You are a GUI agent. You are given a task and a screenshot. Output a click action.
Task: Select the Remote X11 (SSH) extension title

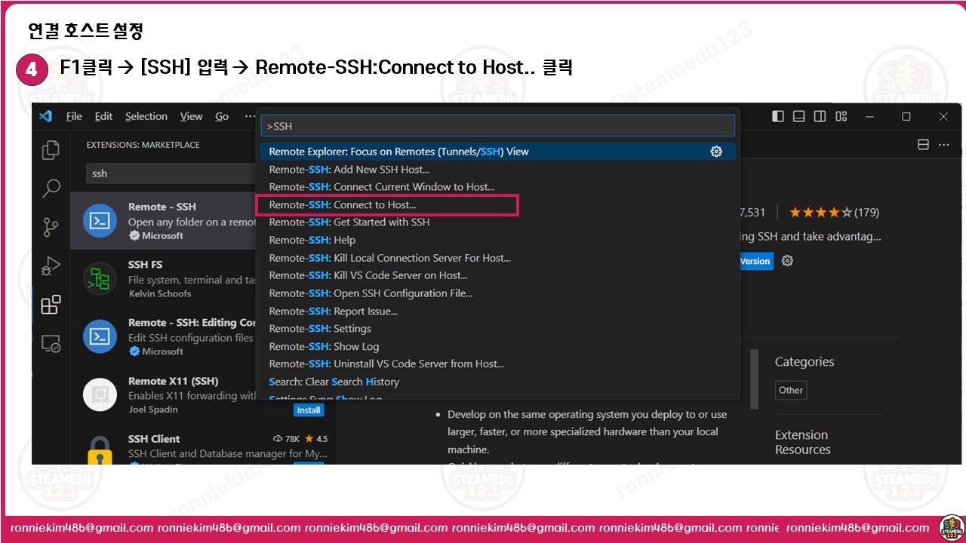tap(173, 382)
